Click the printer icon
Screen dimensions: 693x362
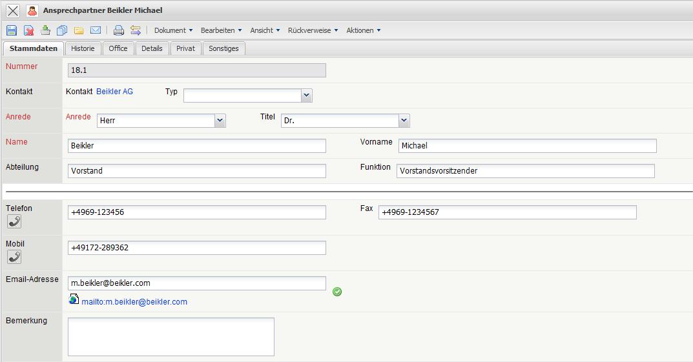[118, 30]
